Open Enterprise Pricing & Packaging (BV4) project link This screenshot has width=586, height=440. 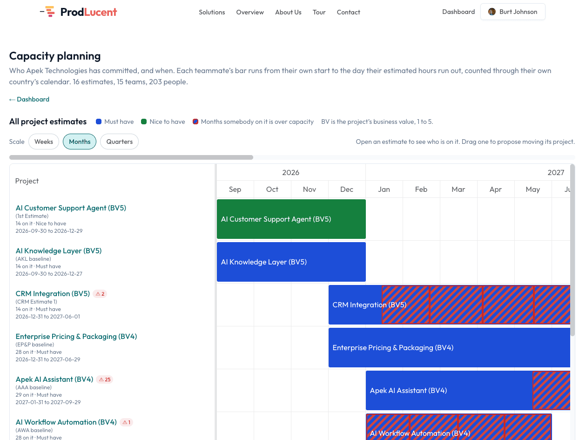click(76, 337)
